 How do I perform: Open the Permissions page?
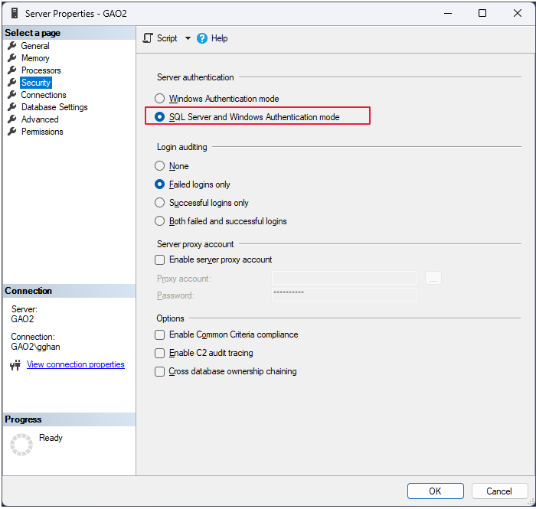[x=42, y=132]
